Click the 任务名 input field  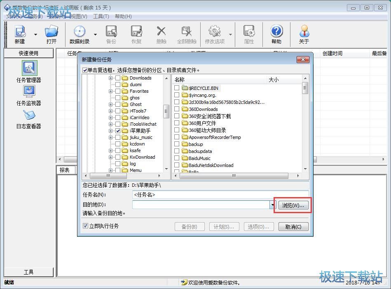pos(220,195)
